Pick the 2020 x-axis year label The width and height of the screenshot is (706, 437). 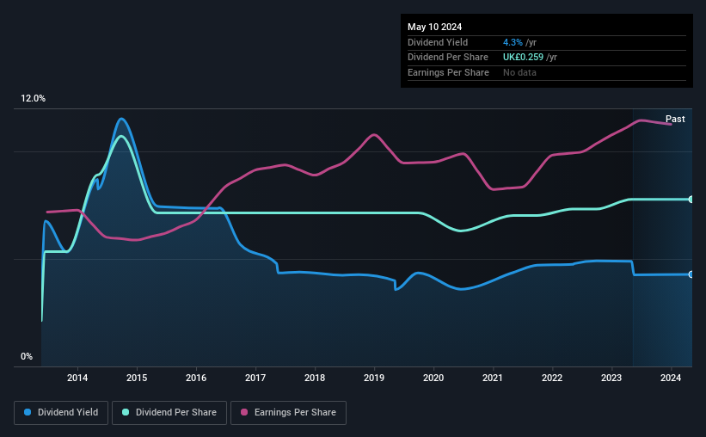[433, 378]
